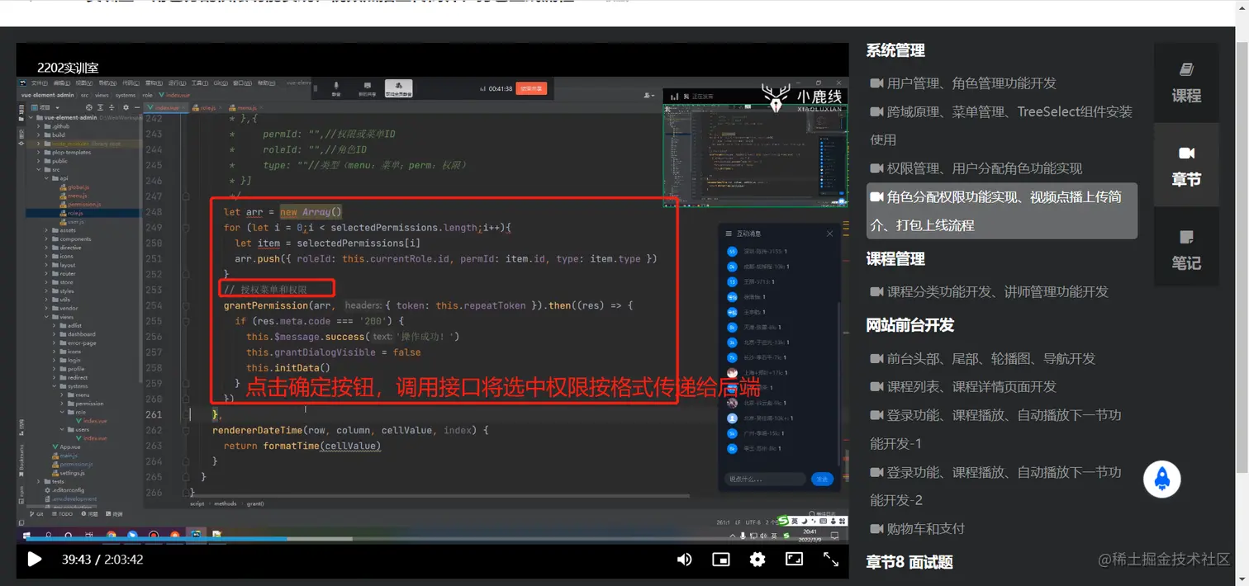Open the 项目 view dropdown in IDE
Viewport: 1249px width, 586px height.
pyautogui.click(x=46, y=107)
